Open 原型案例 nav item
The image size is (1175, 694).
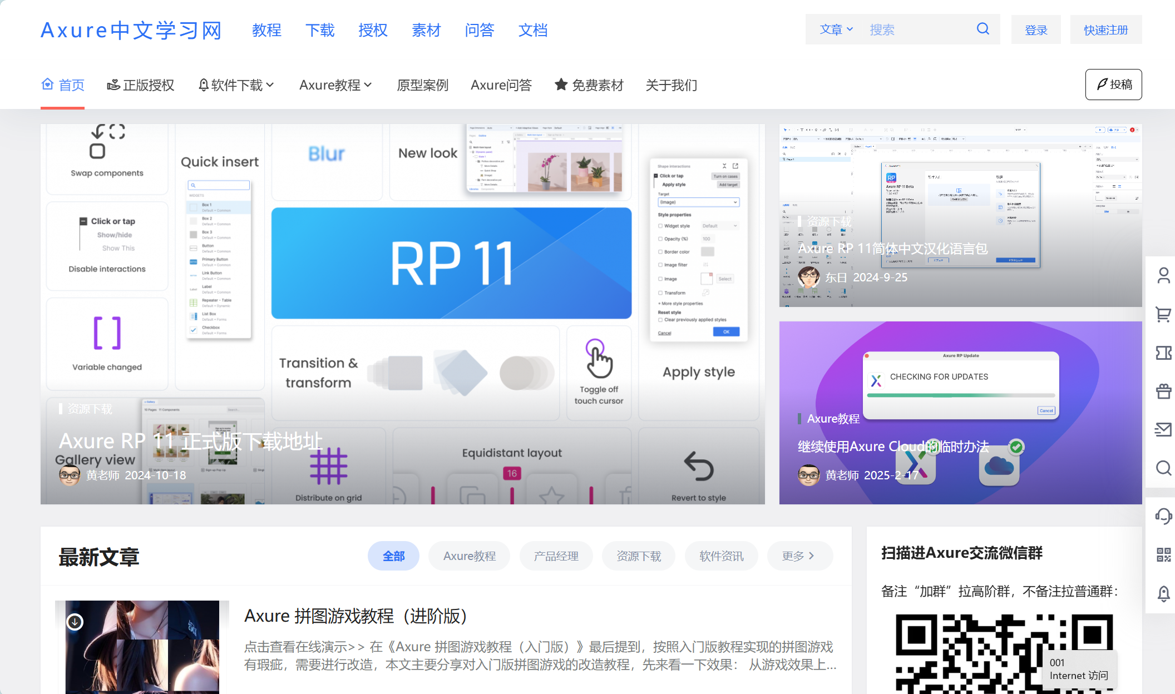[x=422, y=85]
